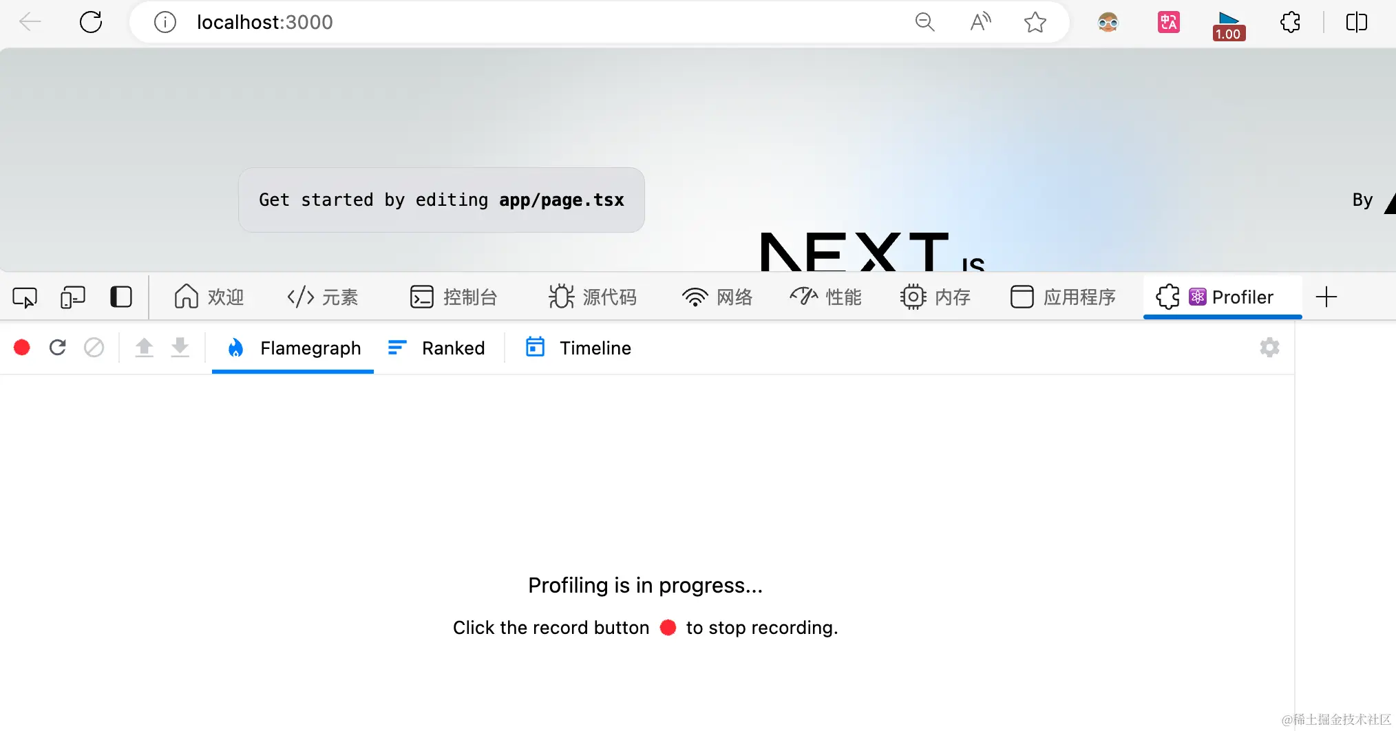Toggle the DevTools dock position
Screen dimensions: 1396x731
click(120, 297)
